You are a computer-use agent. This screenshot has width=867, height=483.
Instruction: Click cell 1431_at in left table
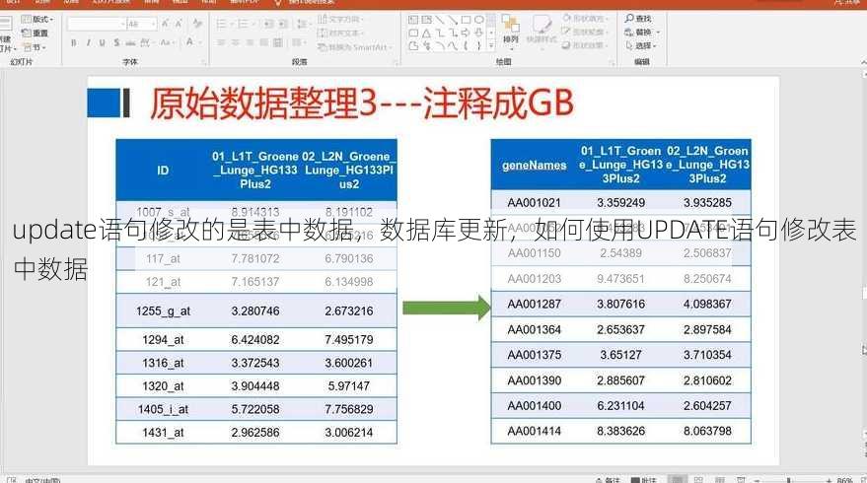(163, 432)
